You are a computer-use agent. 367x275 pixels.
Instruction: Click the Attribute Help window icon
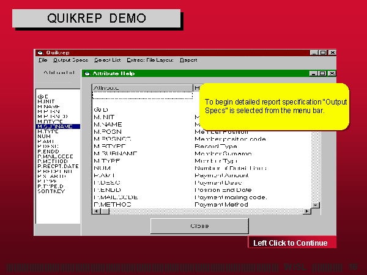[86, 73]
